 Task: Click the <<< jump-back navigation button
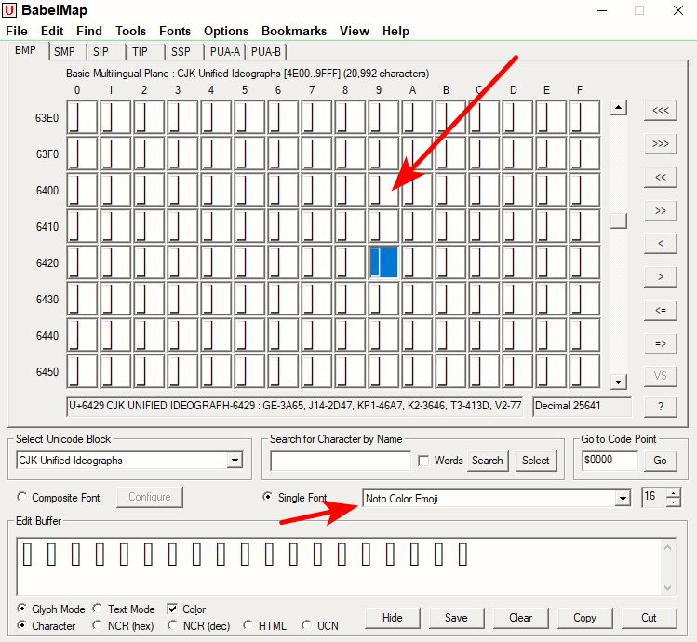tap(660, 110)
